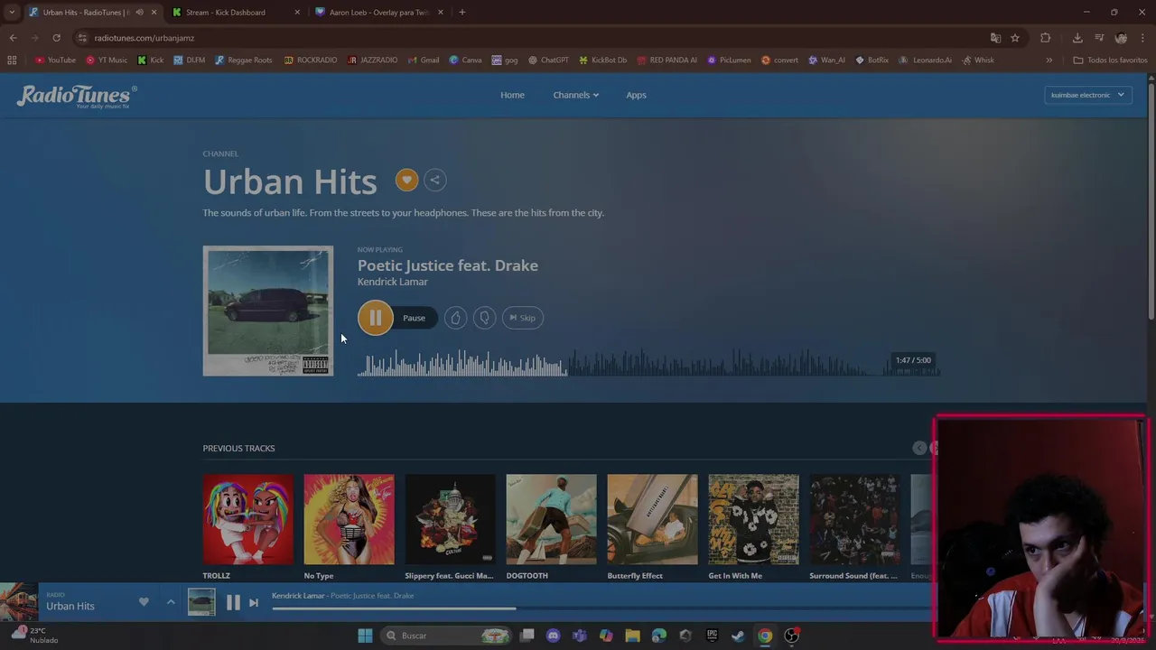Open the ROCKRADIO bookmark

coord(310,60)
